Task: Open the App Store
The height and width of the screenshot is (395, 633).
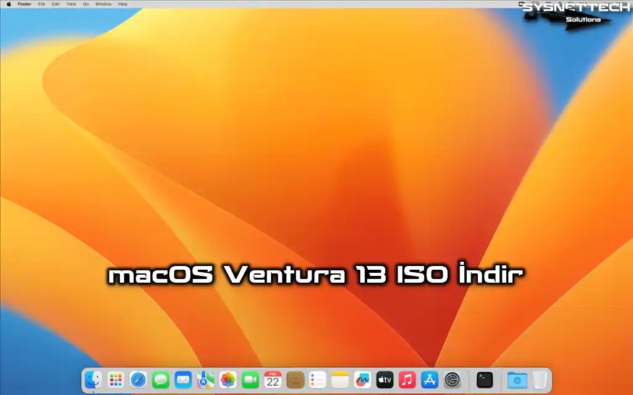Action: (x=430, y=380)
